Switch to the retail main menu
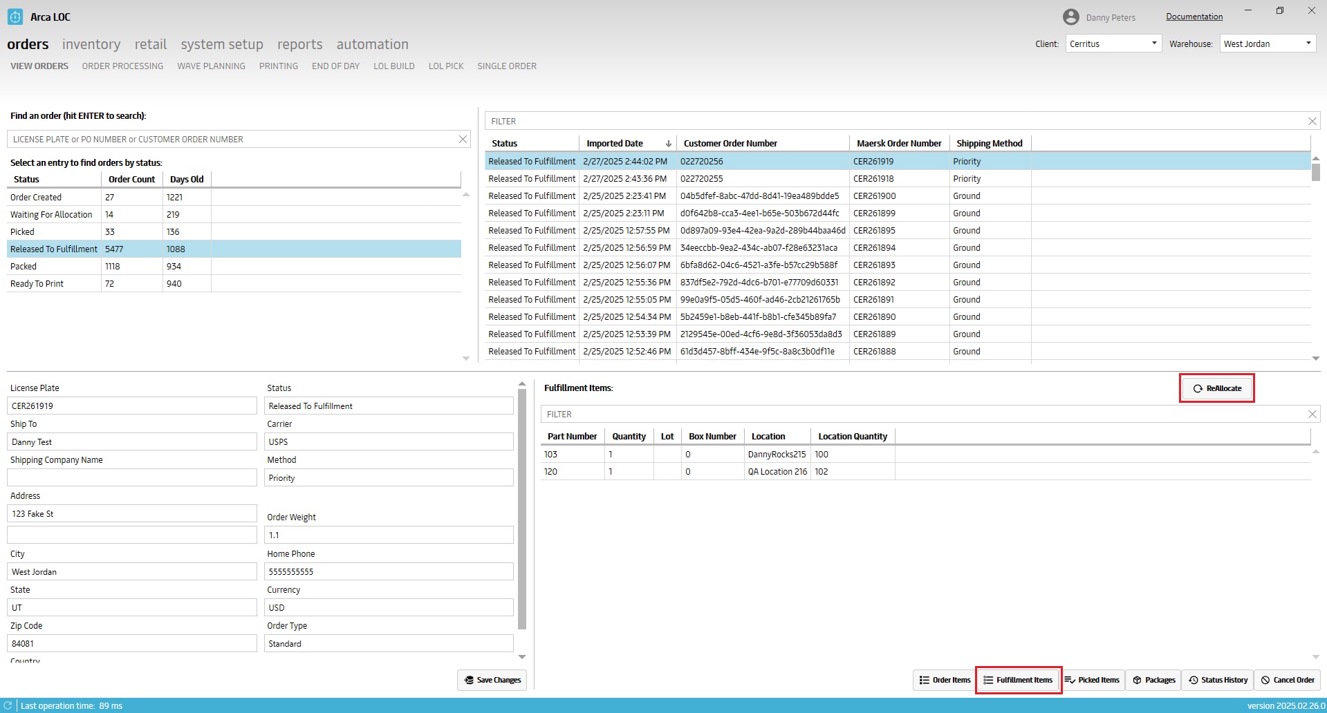Image resolution: width=1327 pixels, height=713 pixels. click(151, 44)
